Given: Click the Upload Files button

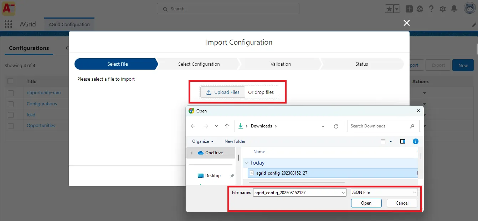Looking at the screenshot, I should click(222, 92).
